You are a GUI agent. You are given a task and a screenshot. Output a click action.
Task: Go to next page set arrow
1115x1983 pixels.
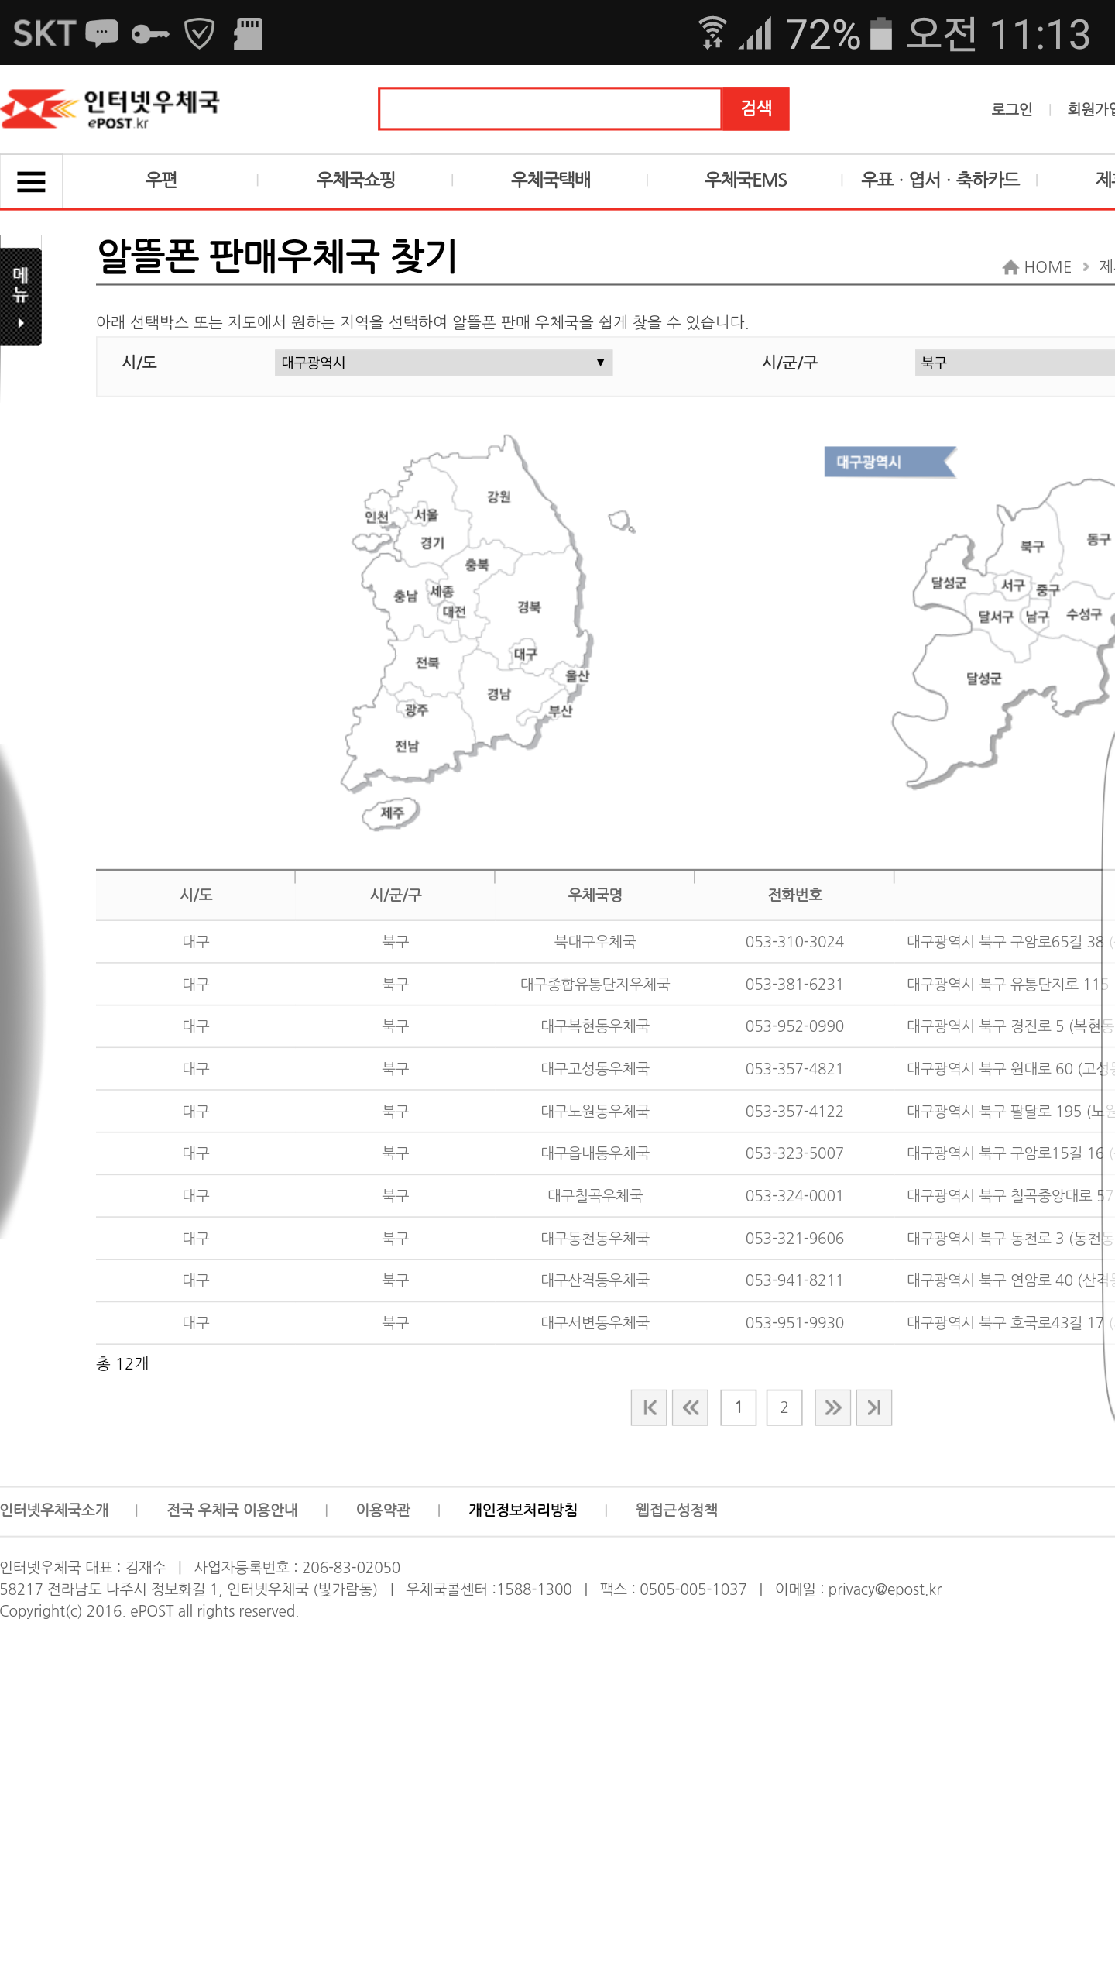pyautogui.click(x=832, y=1407)
